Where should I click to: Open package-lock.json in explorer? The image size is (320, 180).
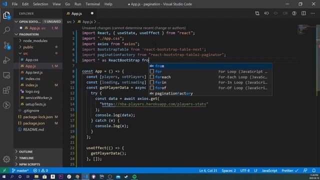coord(38,117)
